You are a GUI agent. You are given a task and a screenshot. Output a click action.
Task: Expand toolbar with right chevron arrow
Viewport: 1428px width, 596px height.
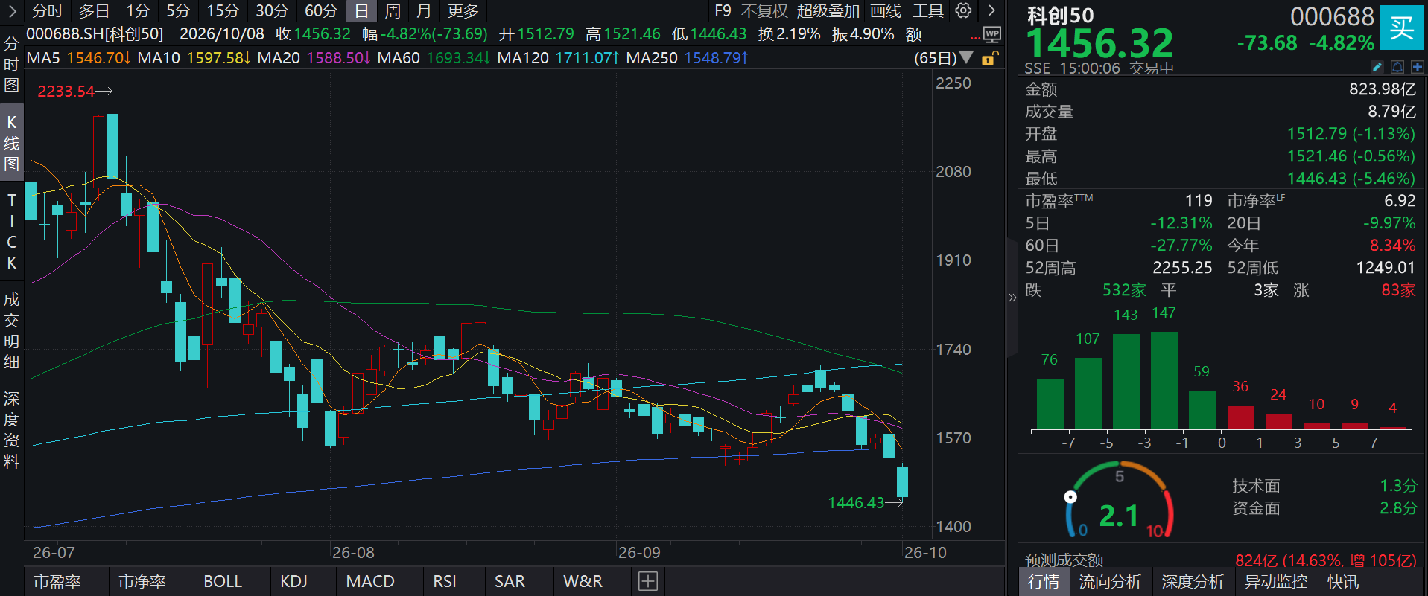[991, 10]
